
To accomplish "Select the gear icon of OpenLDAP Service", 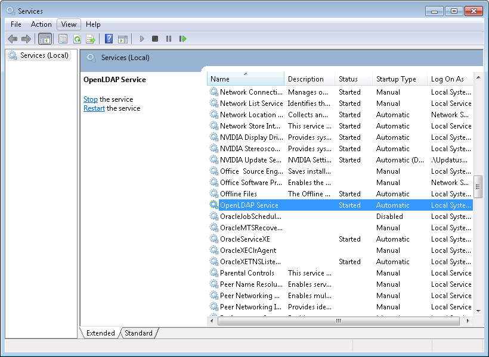I will [x=213, y=205].
